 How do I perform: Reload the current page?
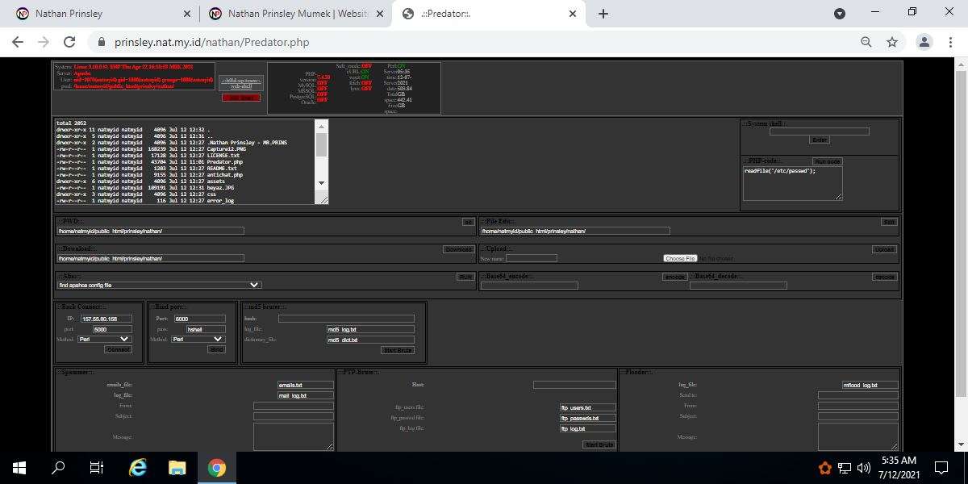pos(69,42)
